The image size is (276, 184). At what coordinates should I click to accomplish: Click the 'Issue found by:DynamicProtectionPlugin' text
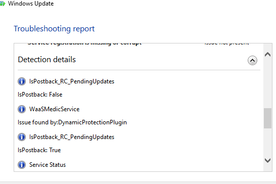pos(72,122)
